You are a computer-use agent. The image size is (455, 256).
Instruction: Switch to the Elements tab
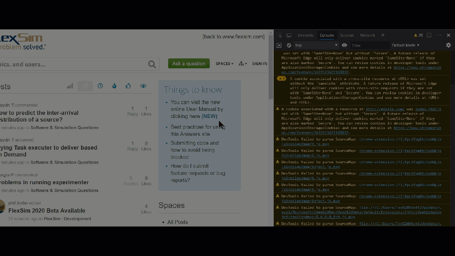click(305, 35)
